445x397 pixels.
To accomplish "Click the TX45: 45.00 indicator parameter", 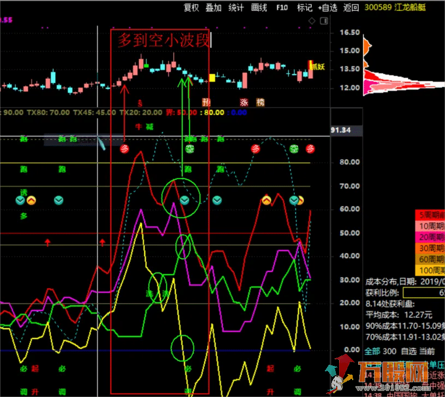I will (94, 112).
